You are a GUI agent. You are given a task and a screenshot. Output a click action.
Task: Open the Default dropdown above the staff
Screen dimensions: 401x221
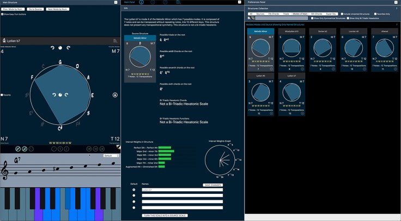click(111, 155)
